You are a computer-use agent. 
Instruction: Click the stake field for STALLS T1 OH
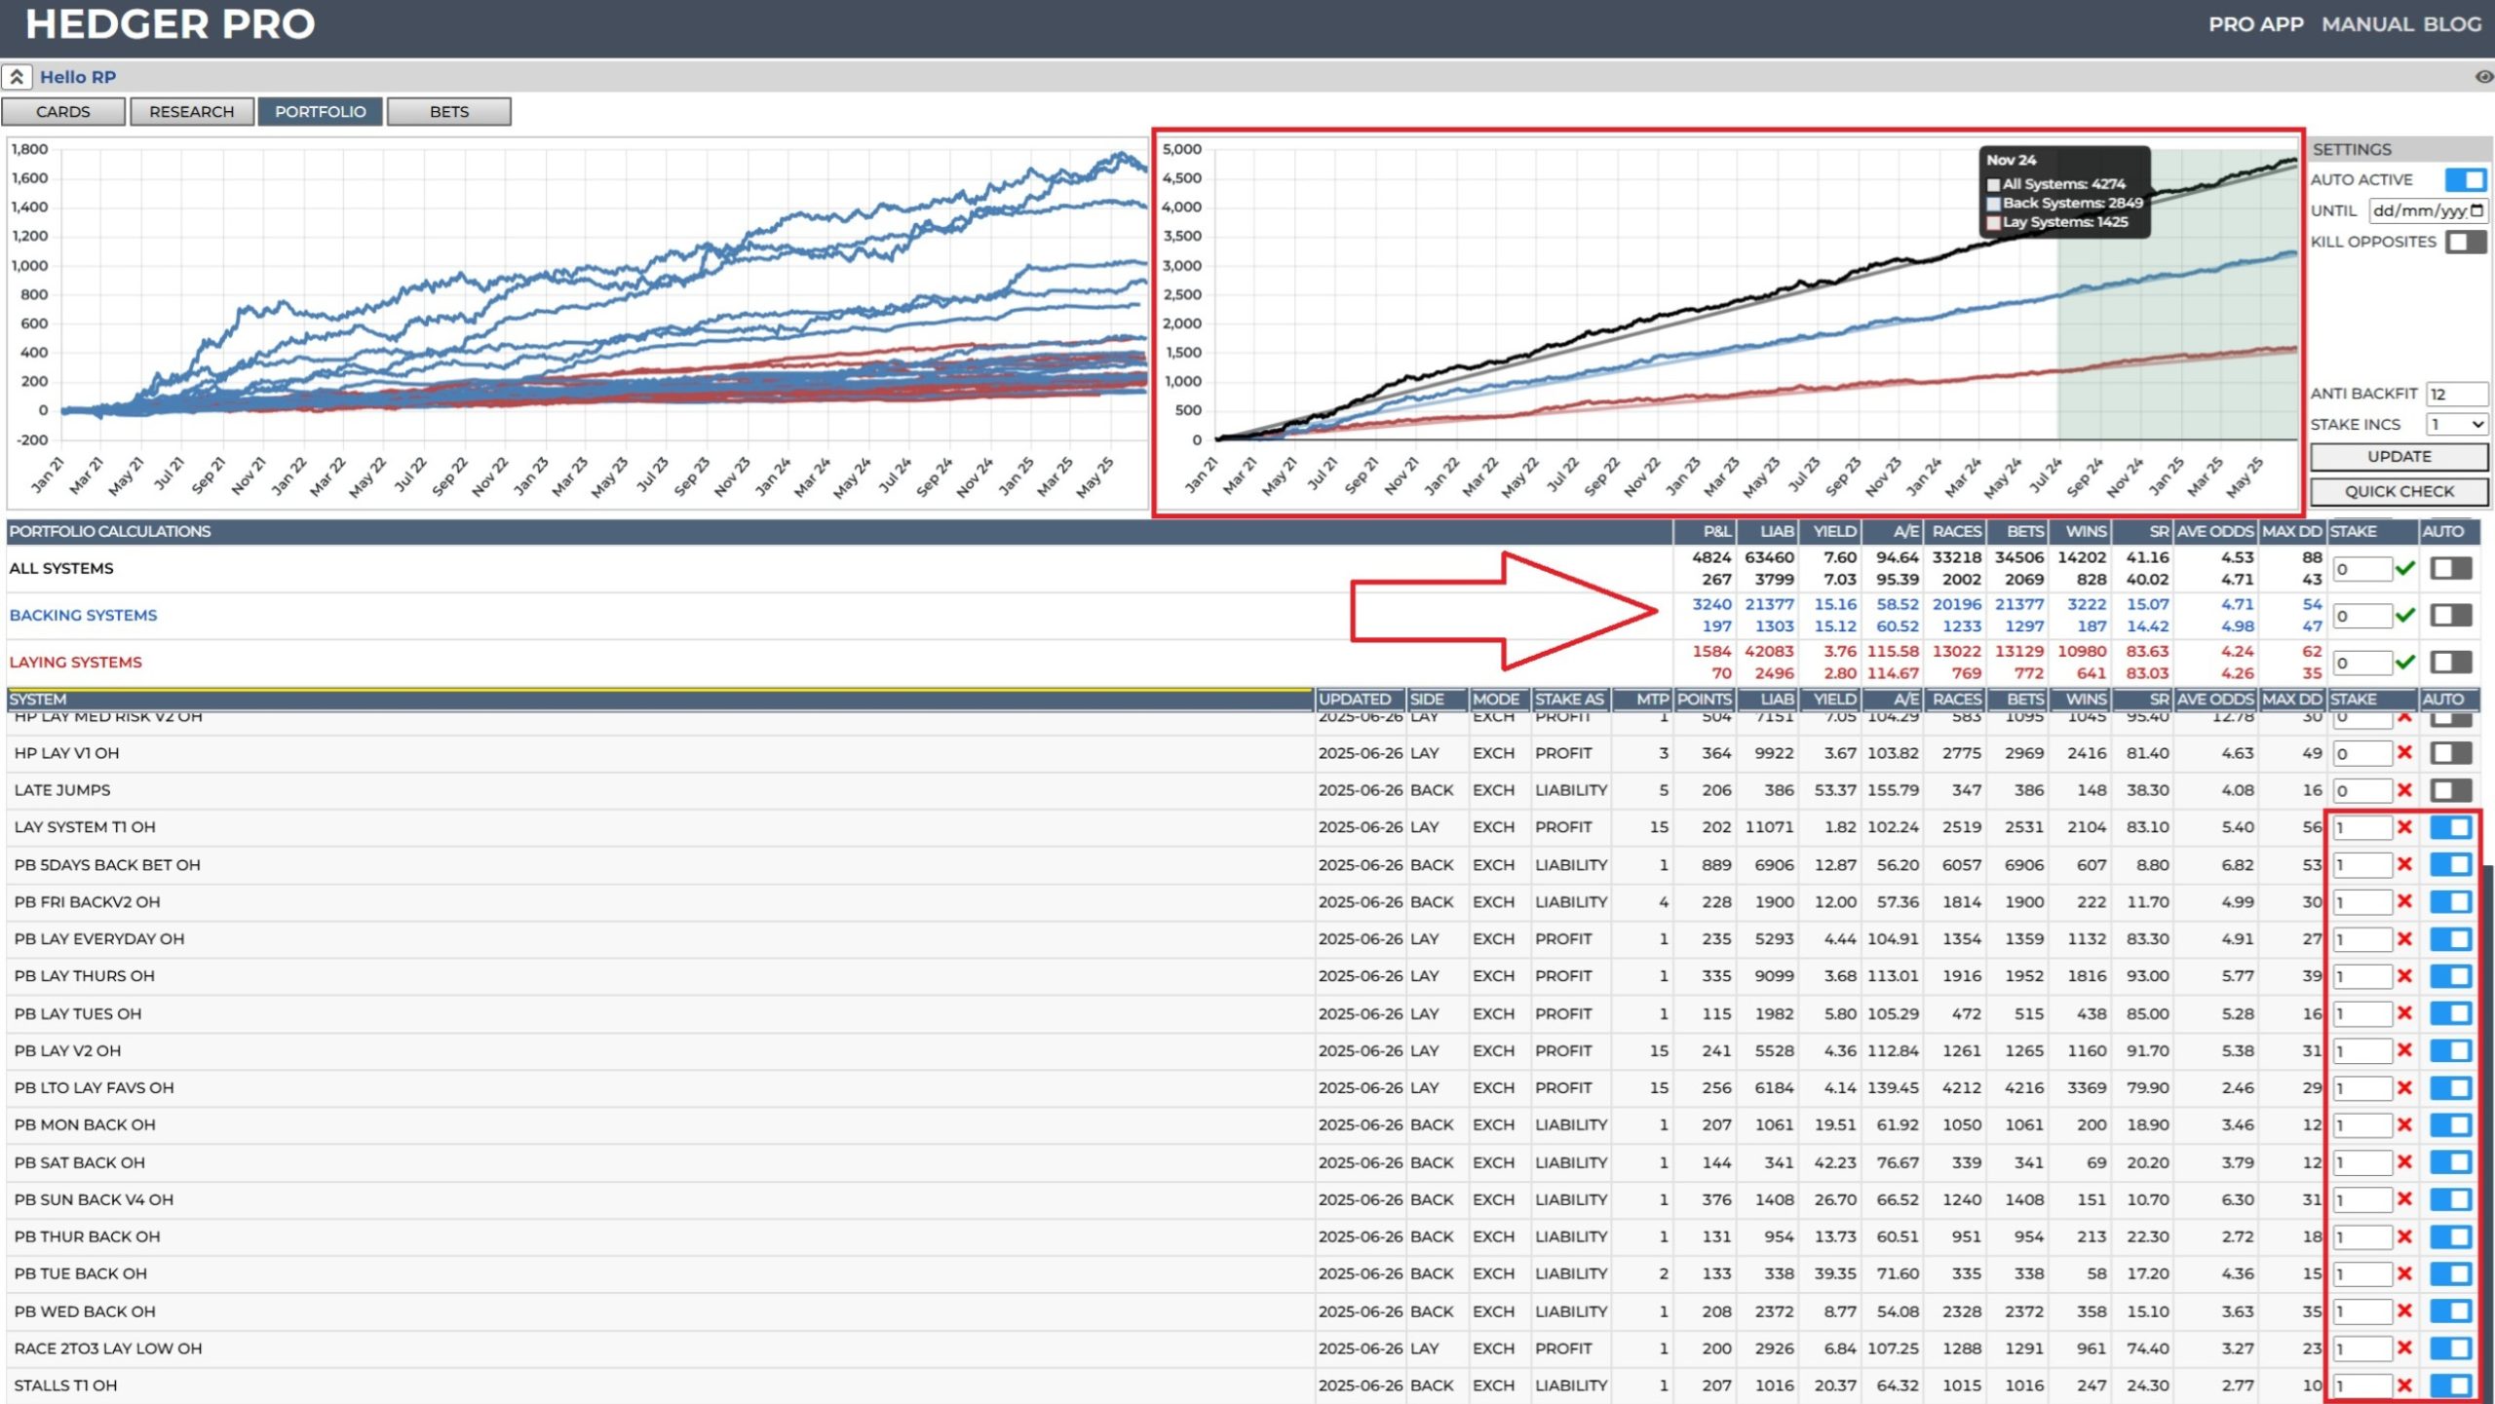pos(2361,1386)
